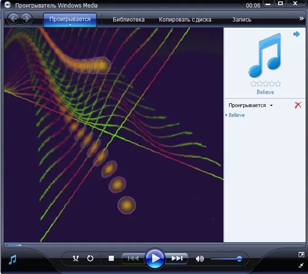Switch to compact mode with diagonal arrow
Viewport: 308px width, 274px height.
click(301, 265)
